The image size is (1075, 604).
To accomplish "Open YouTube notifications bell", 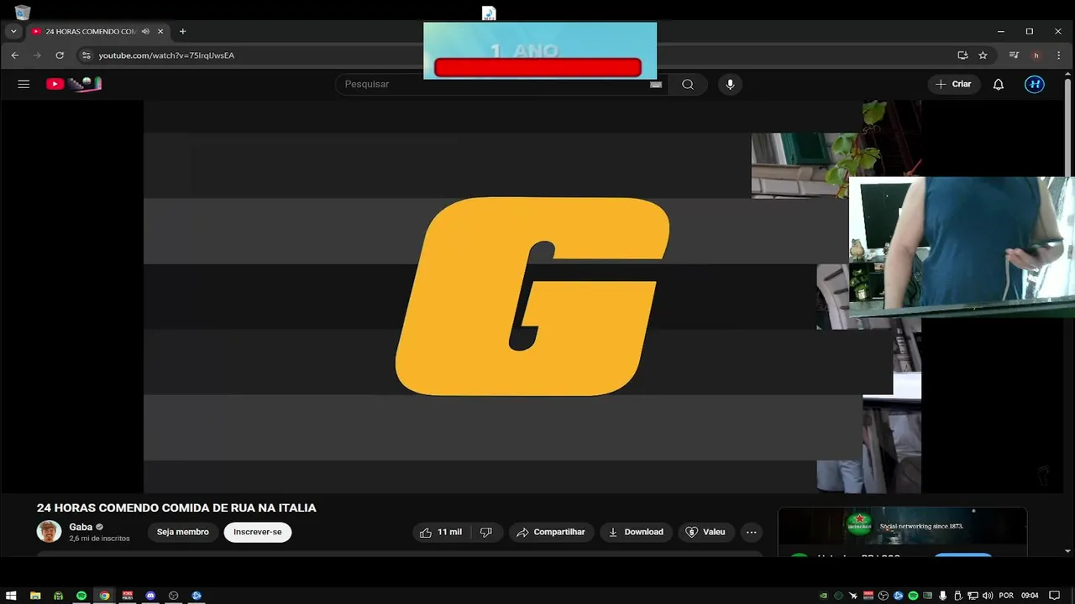I will [999, 84].
